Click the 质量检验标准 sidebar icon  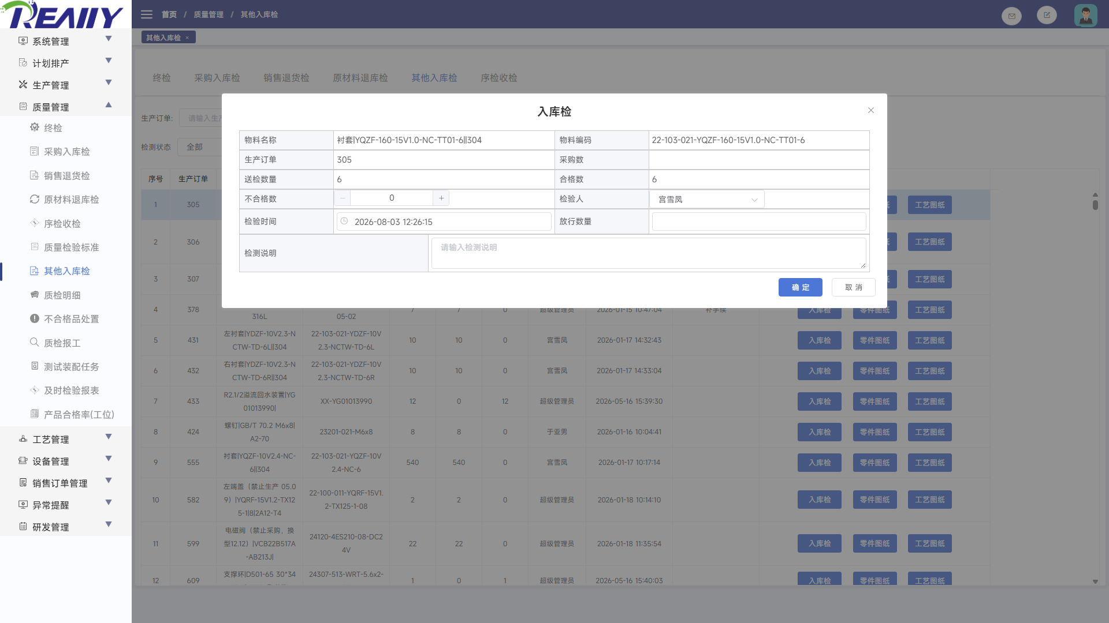[x=35, y=247]
